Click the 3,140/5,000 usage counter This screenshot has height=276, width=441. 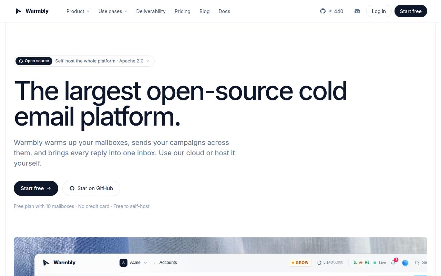point(333,263)
